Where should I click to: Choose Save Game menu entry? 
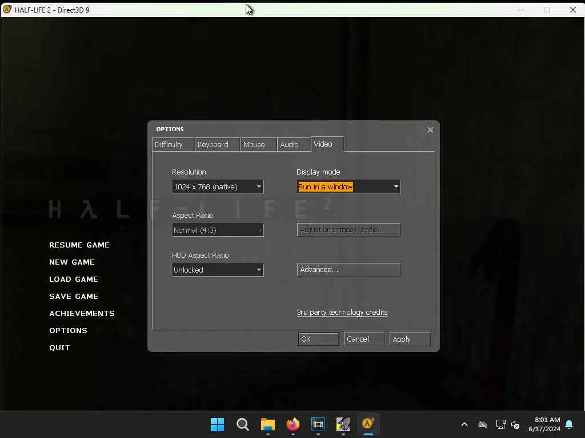point(74,297)
